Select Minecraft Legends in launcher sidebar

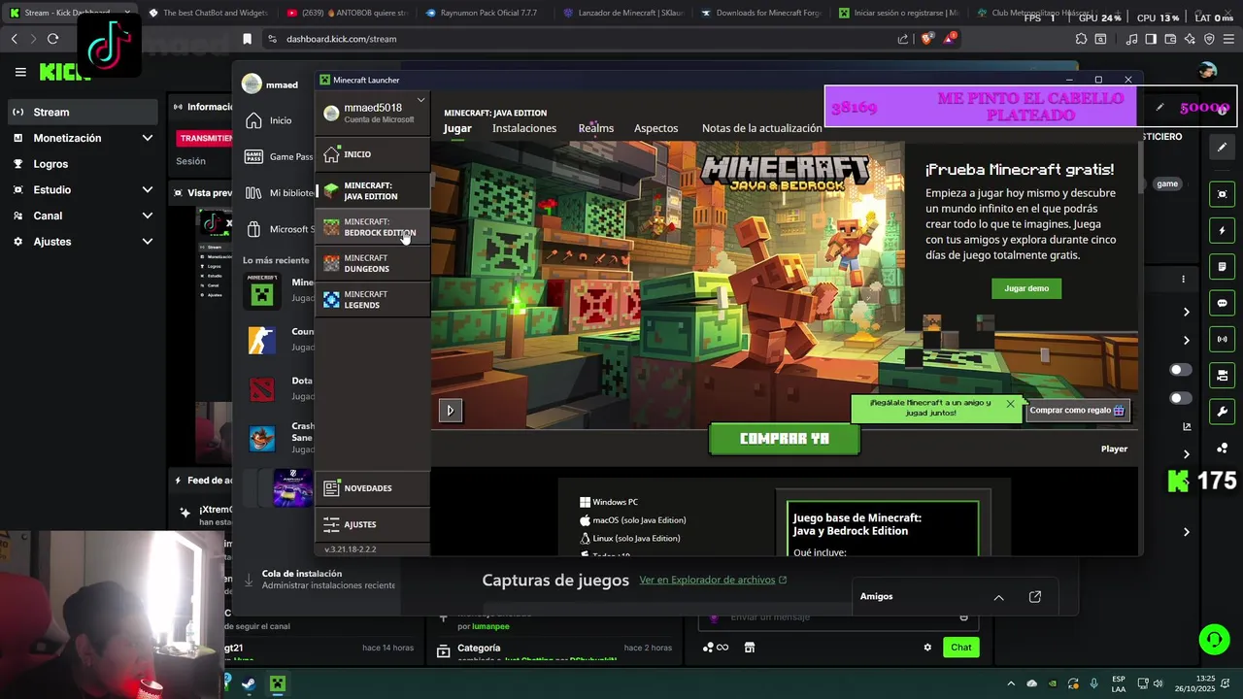[373, 299]
